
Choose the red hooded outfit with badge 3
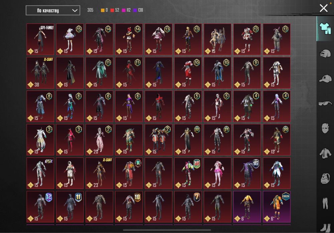click(70, 140)
